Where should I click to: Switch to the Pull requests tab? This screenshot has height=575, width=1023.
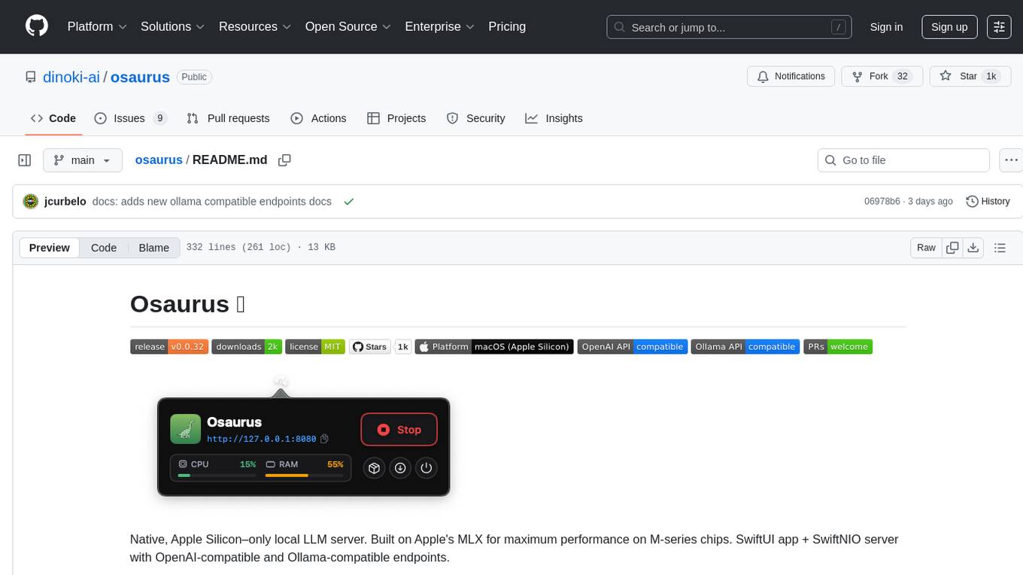228,118
